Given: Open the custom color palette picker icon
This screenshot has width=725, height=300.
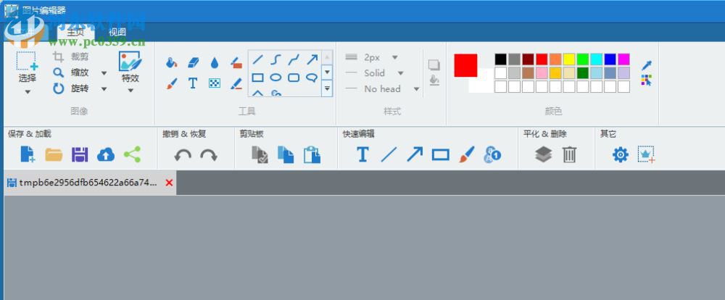Looking at the screenshot, I should tap(647, 80).
